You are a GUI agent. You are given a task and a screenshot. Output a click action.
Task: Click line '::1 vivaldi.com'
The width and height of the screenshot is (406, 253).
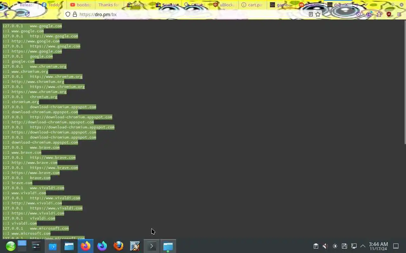coord(20,223)
